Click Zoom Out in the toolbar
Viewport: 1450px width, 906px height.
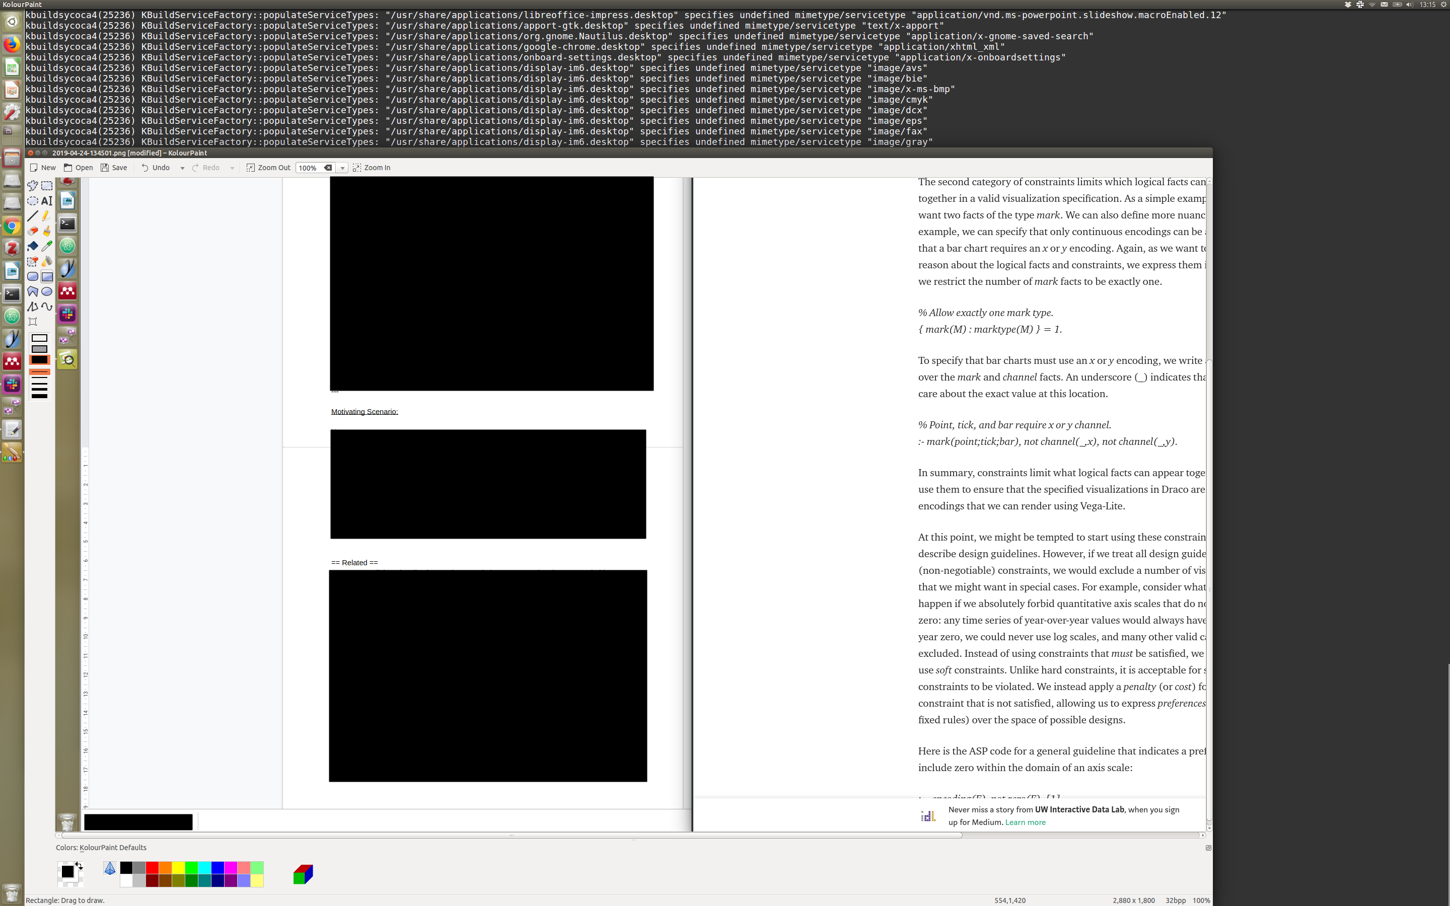[268, 168]
